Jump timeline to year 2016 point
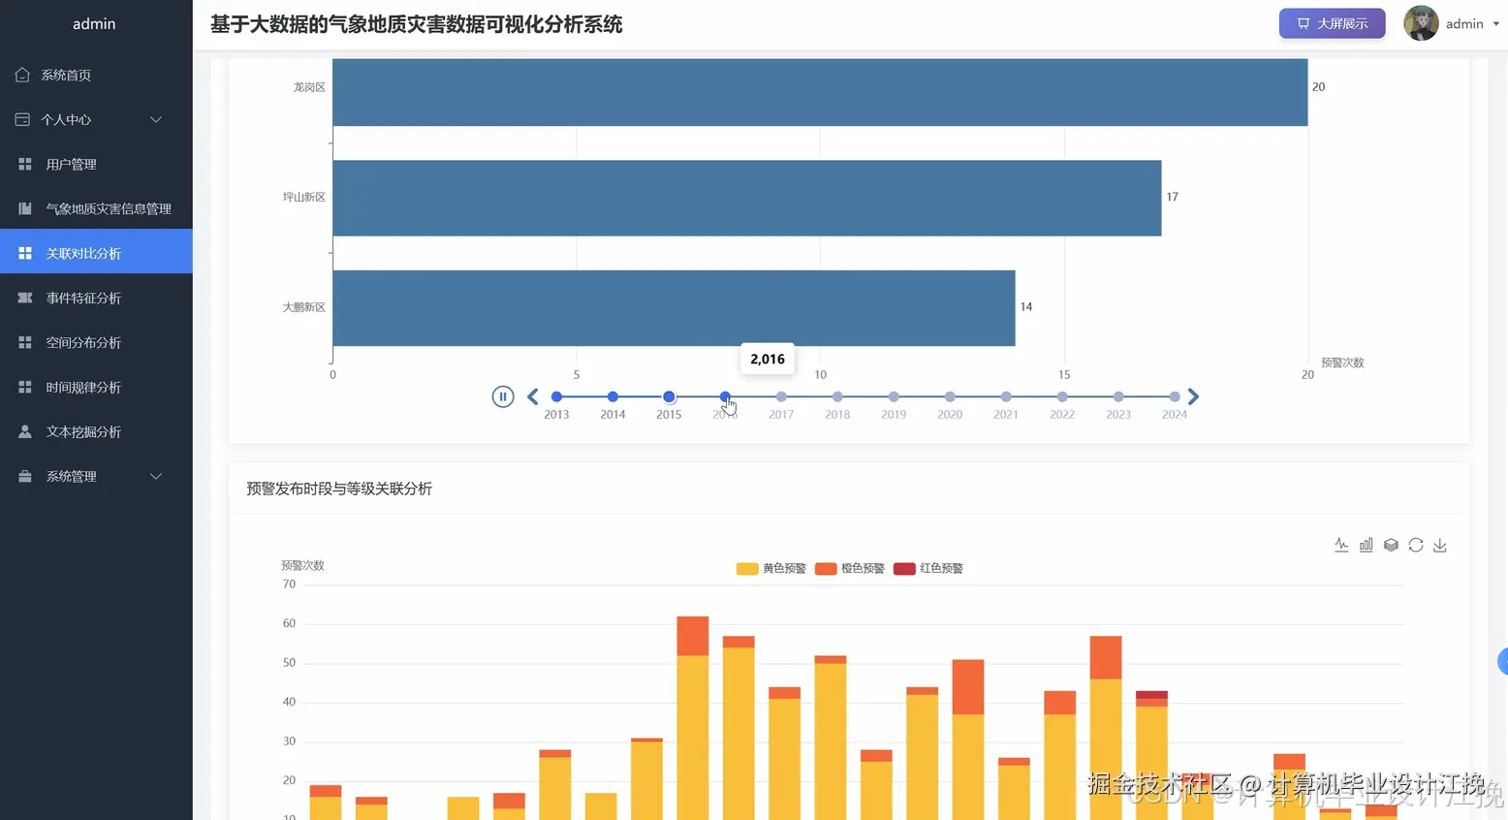Screen dimensions: 1508x820 click(x=725, y=396)
